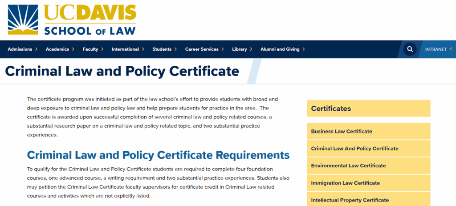The height and width of the screenshot is (206, 456).
Task: Click the Criminal Law and Policy Certificate Requirements heading
Action: tap(158, 155)
